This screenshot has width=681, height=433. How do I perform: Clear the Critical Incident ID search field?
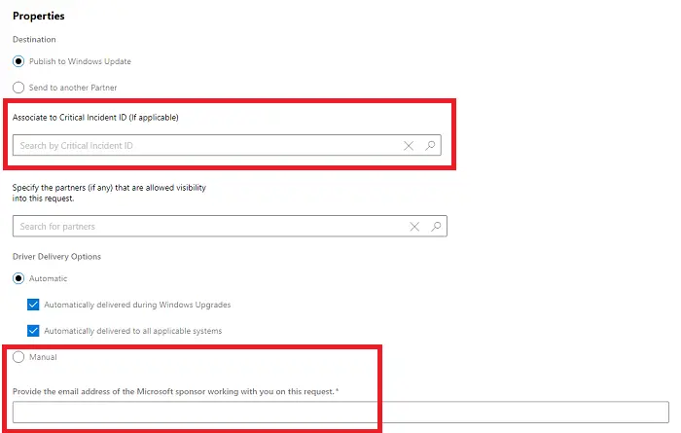pos(409,146)
